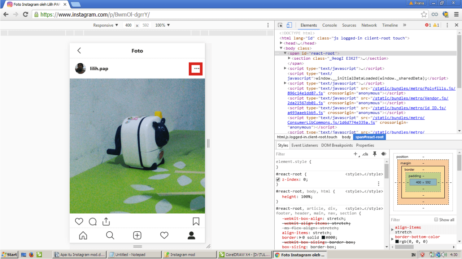This screenshot has height=259, width=462.
Task: Open the Vendor.js script source link
Action: pos(368,100)
